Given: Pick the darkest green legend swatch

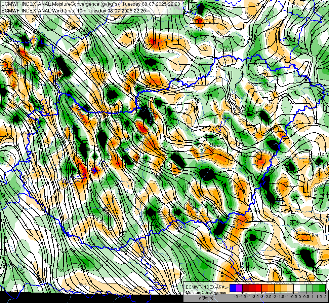Looking at the screenshot, I should (322, 288).
